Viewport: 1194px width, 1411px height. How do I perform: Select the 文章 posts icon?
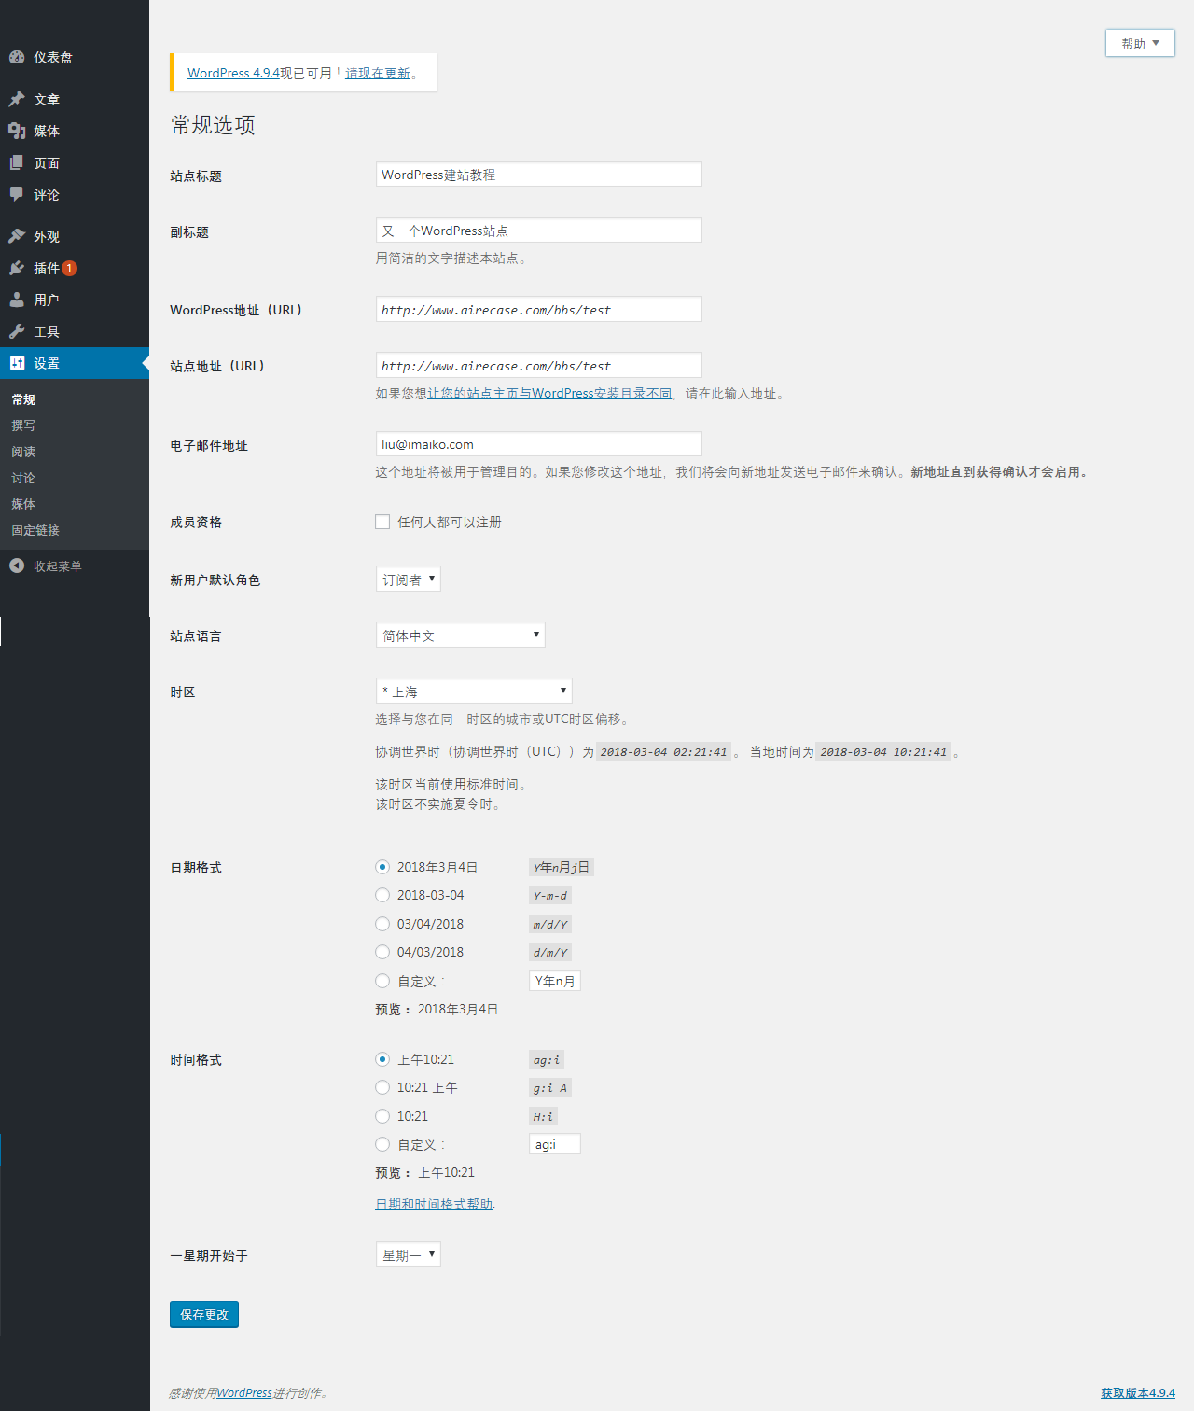click(x=17, y=98)
